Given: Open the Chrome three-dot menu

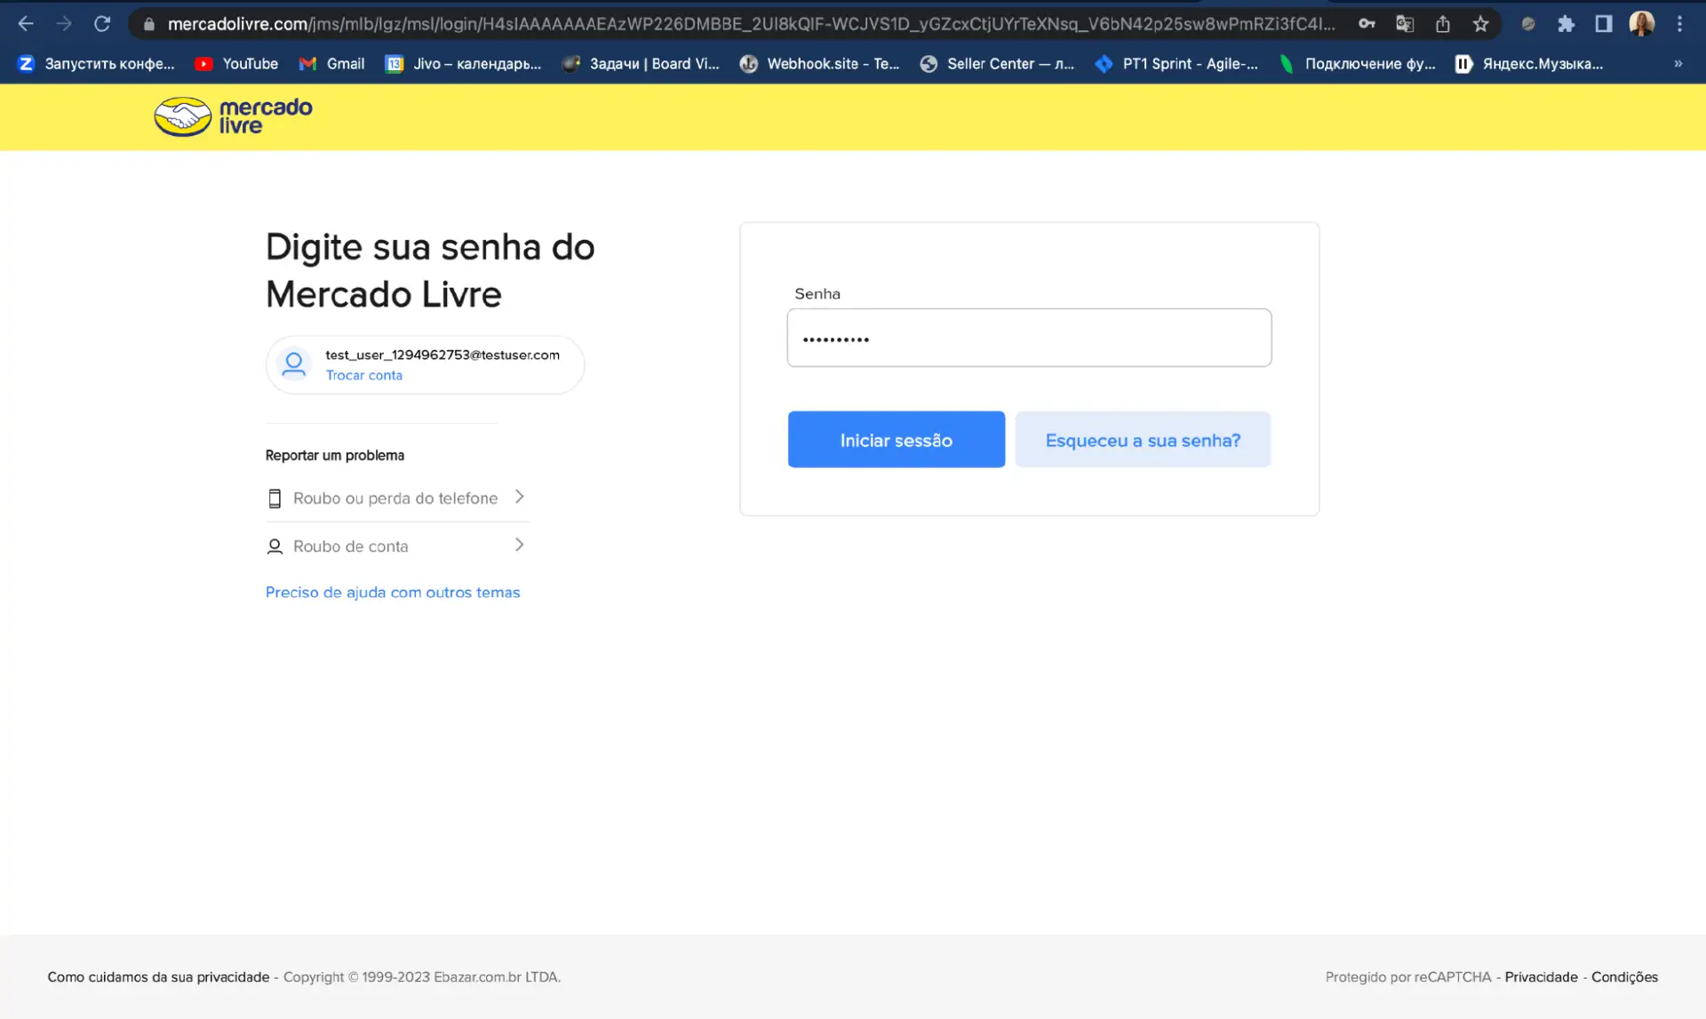Looking at the screenshot, I should [x=1679, y=24].
